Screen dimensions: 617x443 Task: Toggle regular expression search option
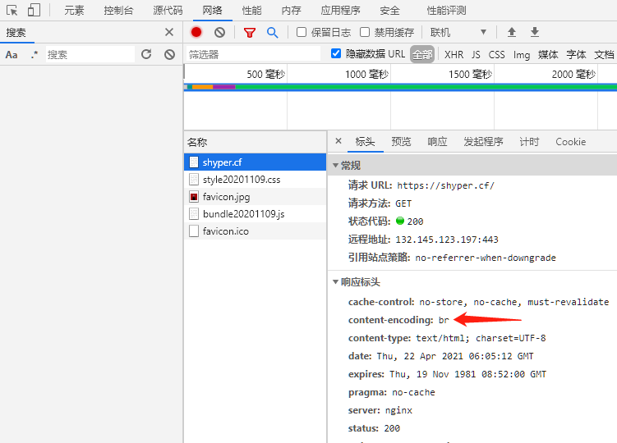click(35, 55)
